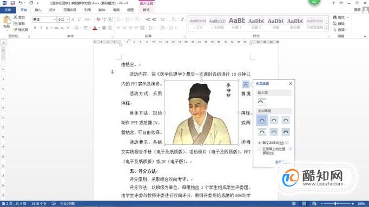This screenshot has width=369, height=207.
Task: Toggle superscript formatting
Action: pyautogui.click(x=68, y=28)
